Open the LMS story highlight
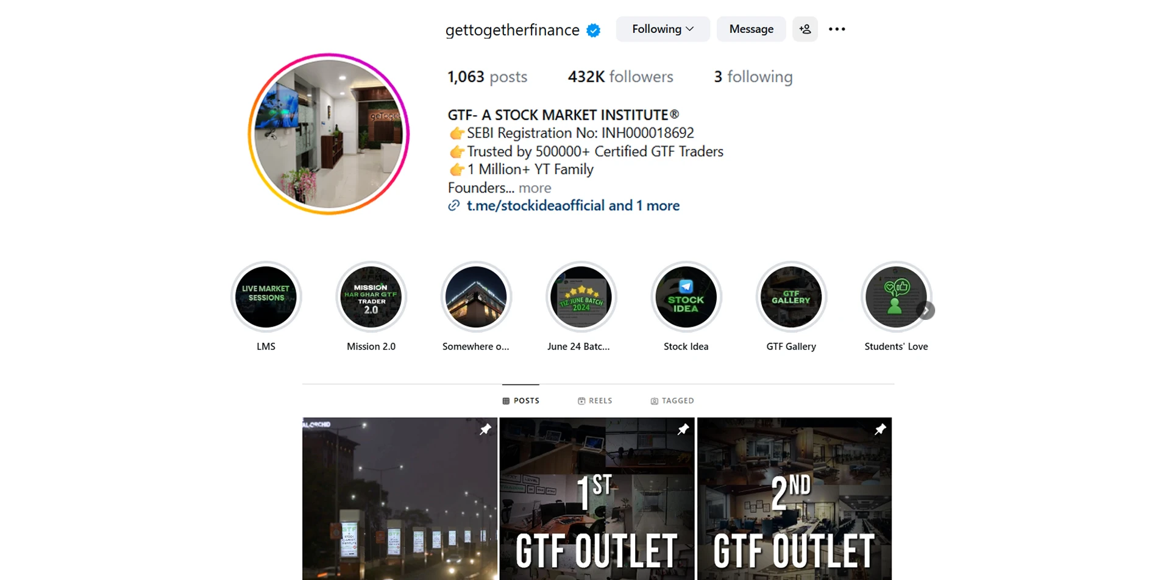 266,297
